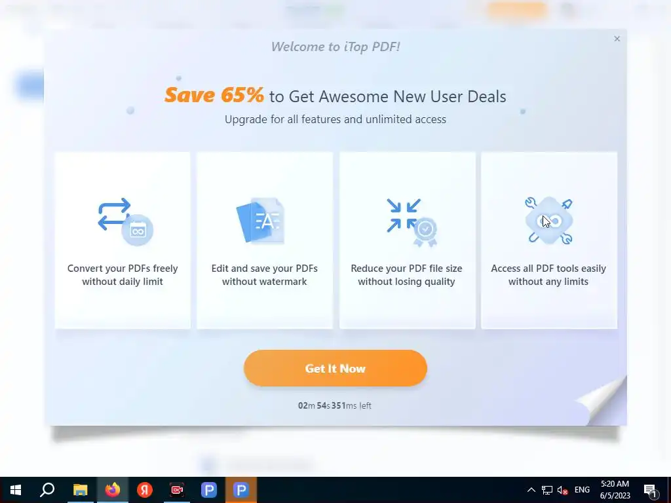Click the Get It Now button
This screenshot has height=503, width=671.
click(335, 368)
